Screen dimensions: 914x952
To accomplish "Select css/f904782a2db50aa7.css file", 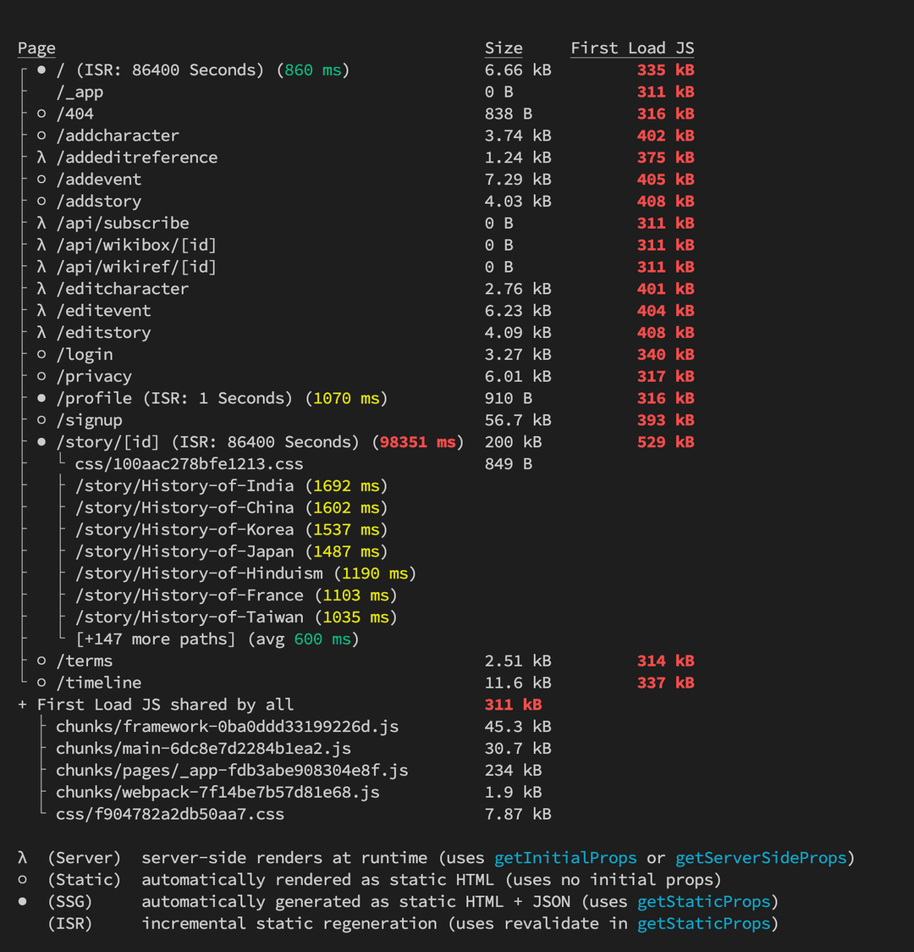I will [170, 814].
